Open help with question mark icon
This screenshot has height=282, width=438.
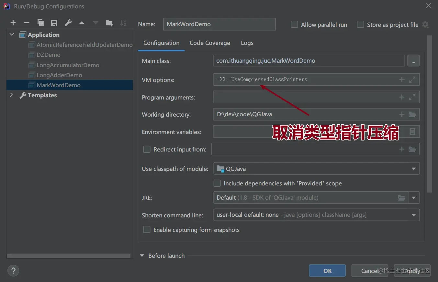pos(13,271)
